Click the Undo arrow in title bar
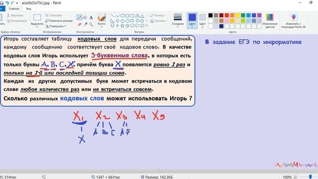 point(7,3)
